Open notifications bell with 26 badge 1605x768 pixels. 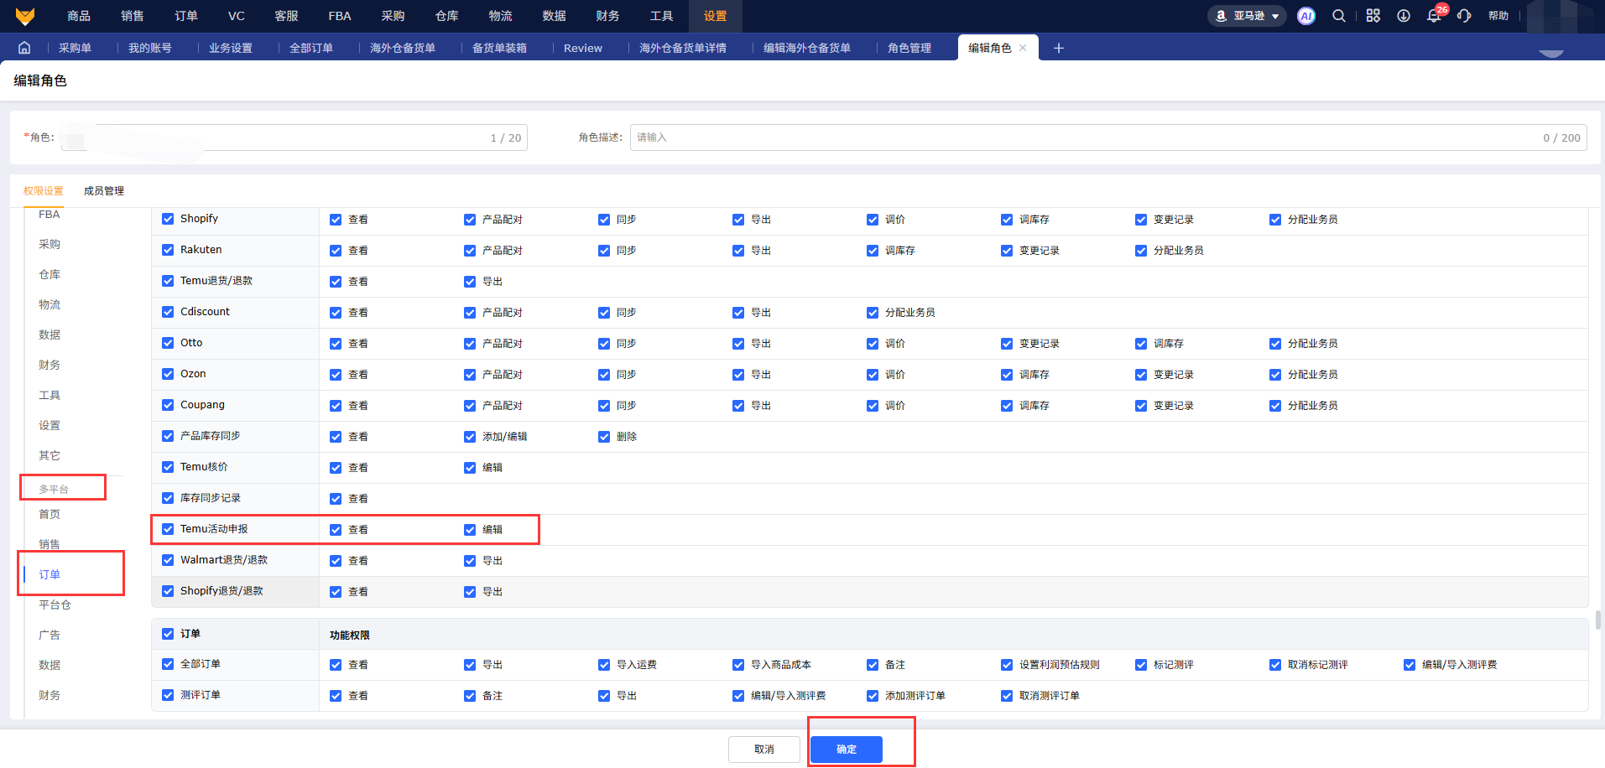pyautogui.click(x=1434, y=16)
